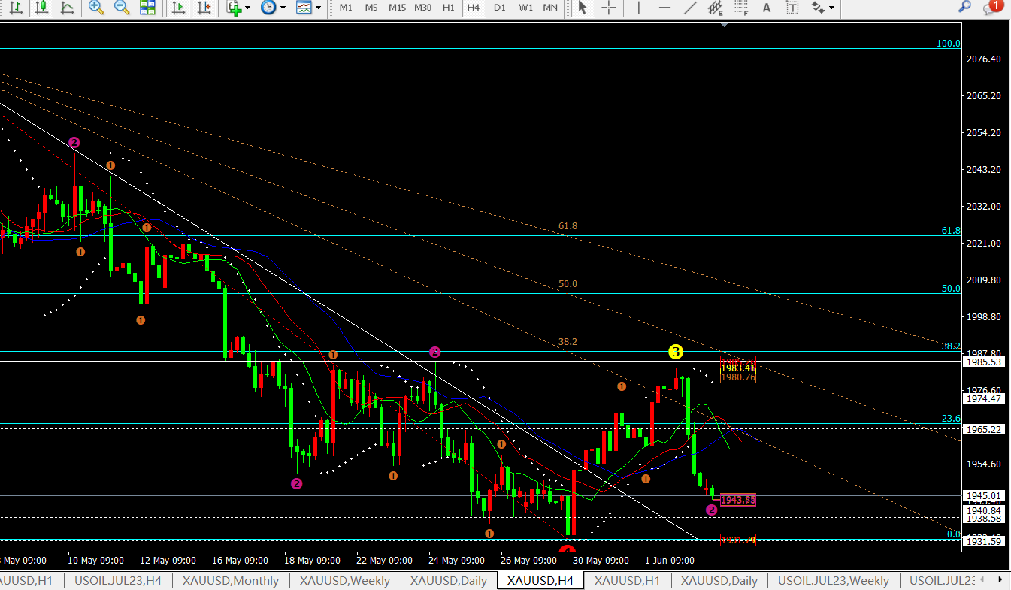Pick the Equidistant Channel tool
Image resolution: width=1011 pixels, height=590 pixels.
(715, 8)
